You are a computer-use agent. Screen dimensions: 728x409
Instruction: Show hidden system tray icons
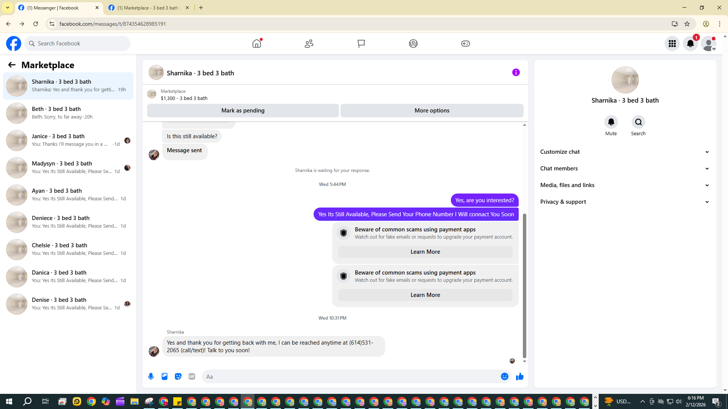click(642, 401)
